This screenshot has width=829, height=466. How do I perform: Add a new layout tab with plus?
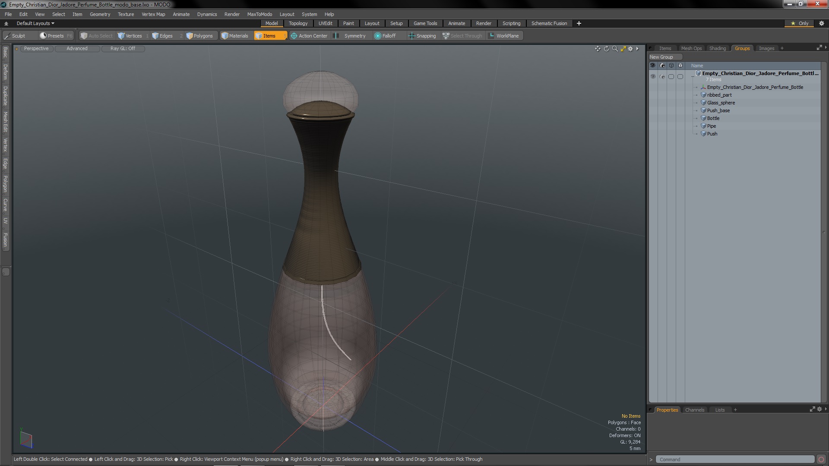point(579,23)
